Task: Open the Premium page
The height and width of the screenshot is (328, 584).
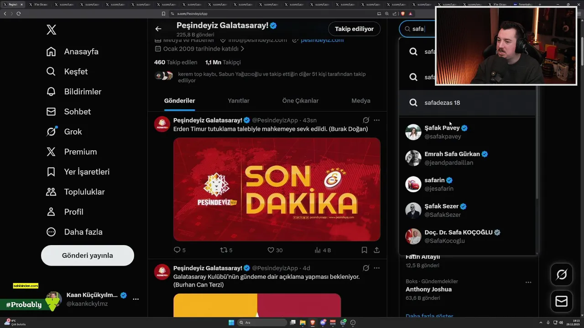Action: click(72, 152)
